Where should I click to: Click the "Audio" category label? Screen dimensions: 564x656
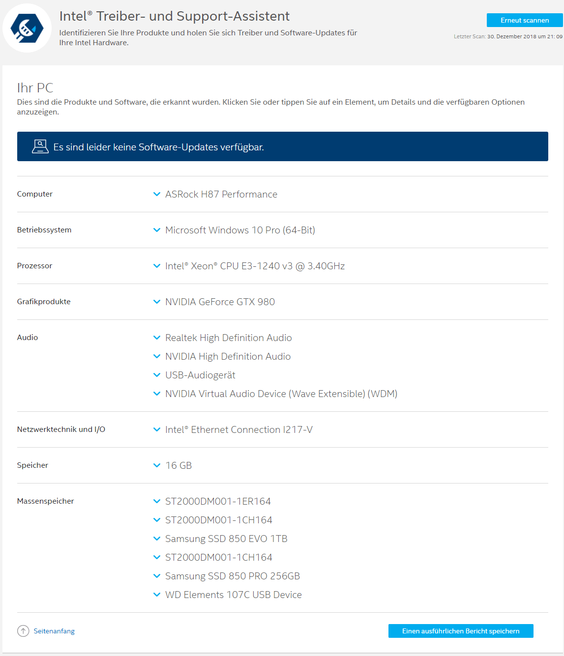click(x=28, y=338)
